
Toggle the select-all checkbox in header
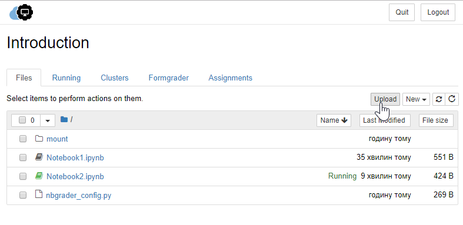tap(22, 120)
